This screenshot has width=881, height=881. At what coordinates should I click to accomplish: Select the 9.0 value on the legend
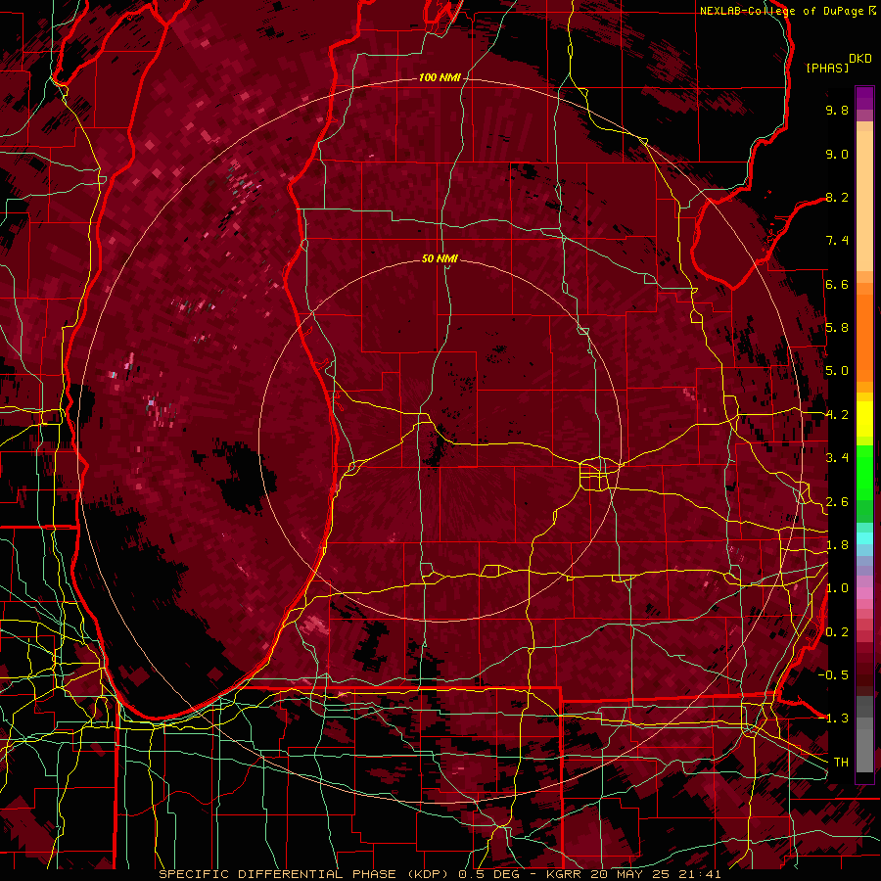tap(837, 154)
